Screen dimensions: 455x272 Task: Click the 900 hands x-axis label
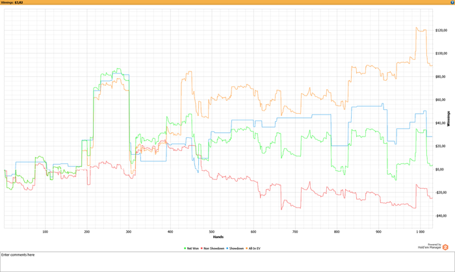pyautogui.click(x=378, y=232)
